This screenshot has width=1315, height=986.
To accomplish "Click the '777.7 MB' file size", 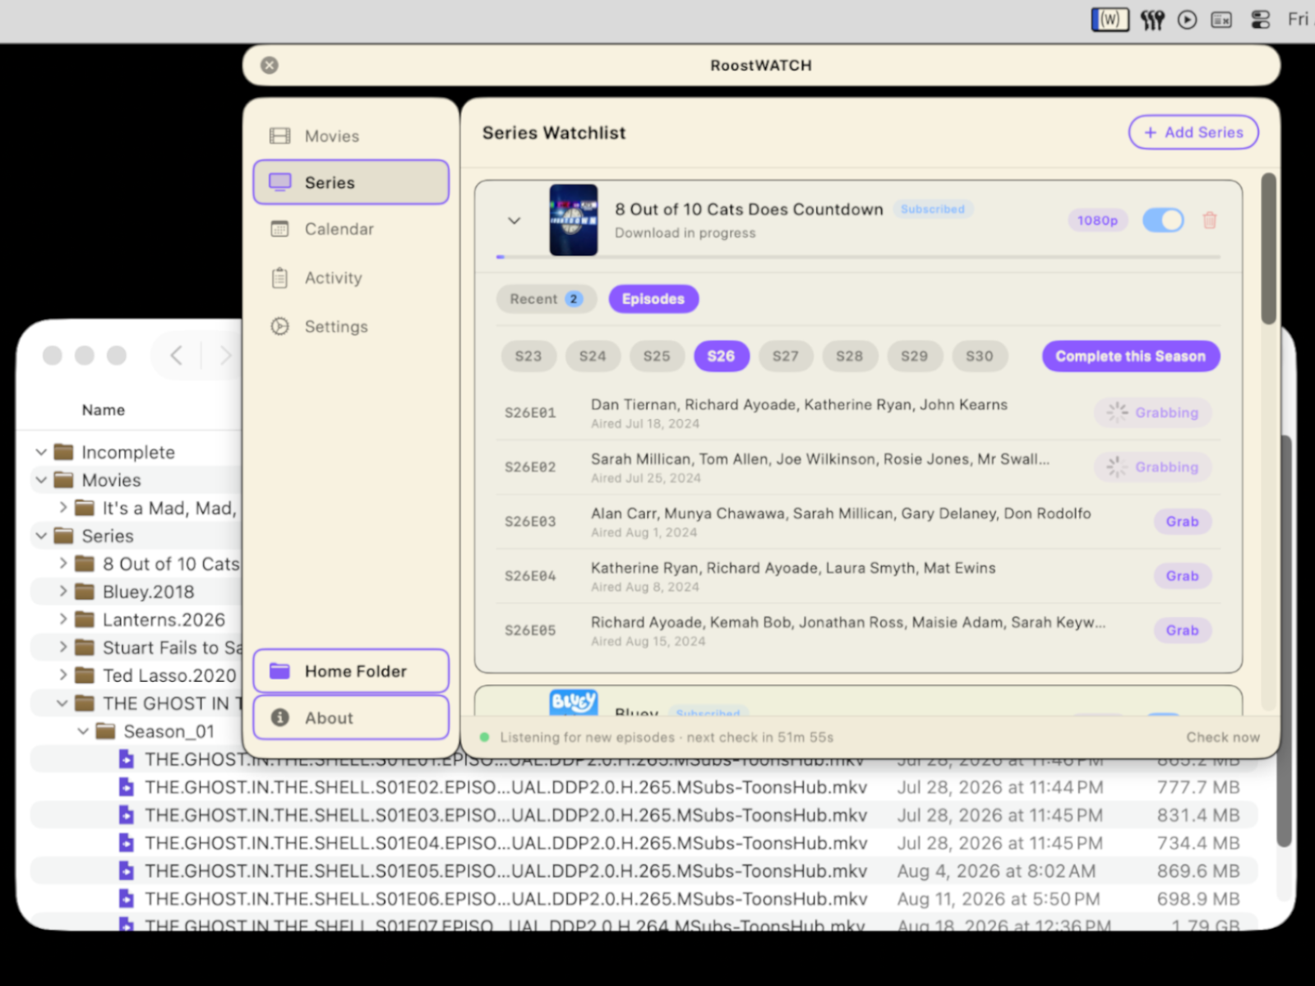I will (x=1198, y=787).
